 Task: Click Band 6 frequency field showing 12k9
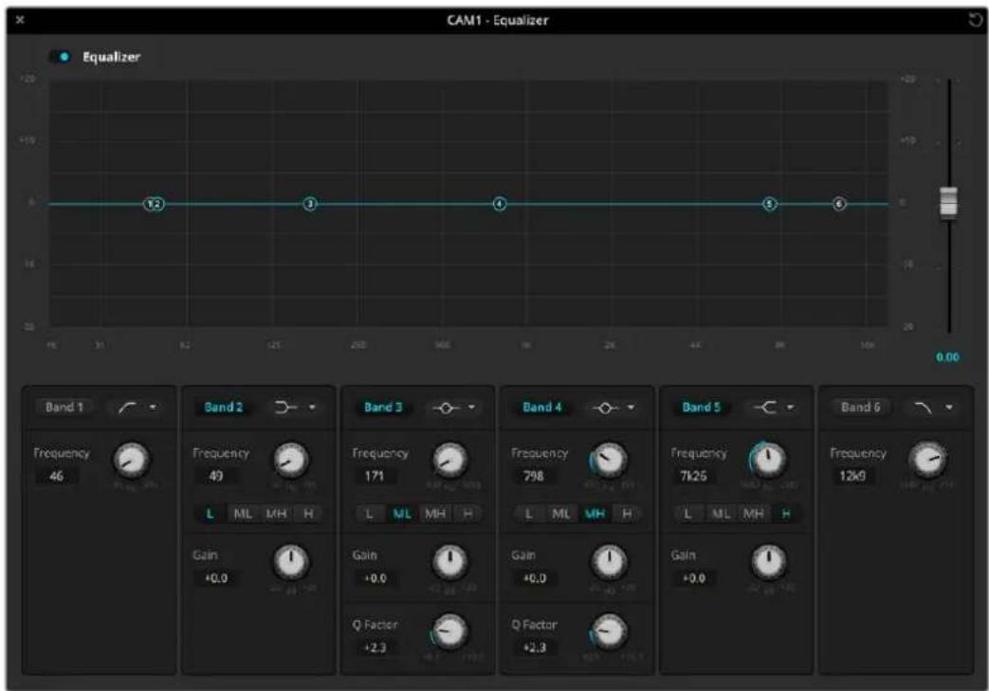coord(852,476)
